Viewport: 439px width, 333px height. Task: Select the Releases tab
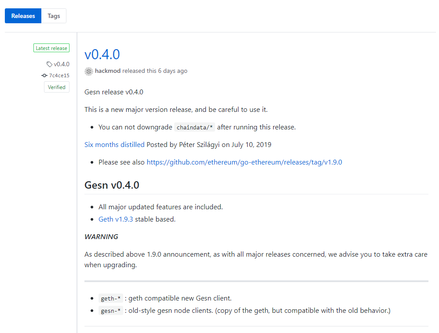pos(23,16)
